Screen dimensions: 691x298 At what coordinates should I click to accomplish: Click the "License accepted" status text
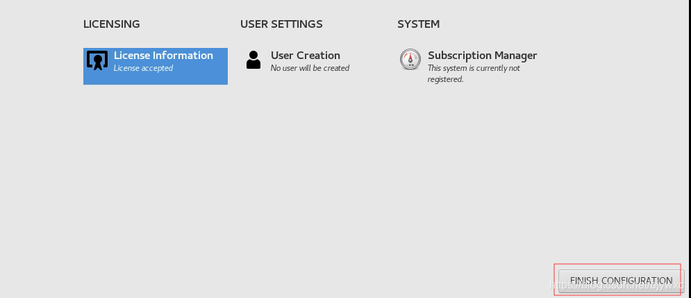click(x=143, y=68)
